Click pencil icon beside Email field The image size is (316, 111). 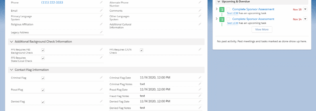[101, 10]
